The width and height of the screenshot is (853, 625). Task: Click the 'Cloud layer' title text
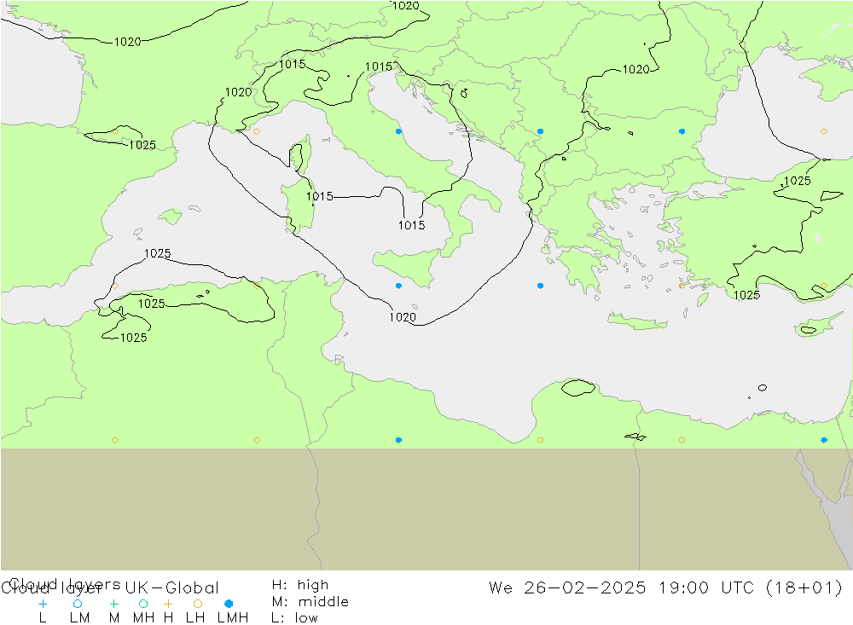[51, 588]
